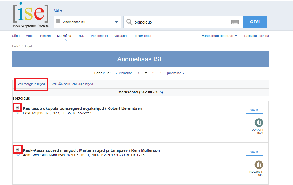Go to the eelmine previous page

[124, 73]
